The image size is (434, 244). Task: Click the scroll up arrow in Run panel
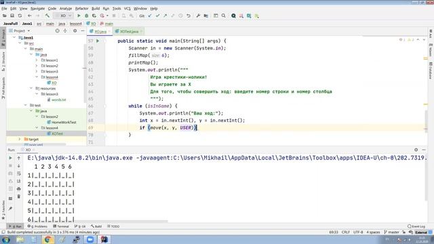click(x=18, y=158)
